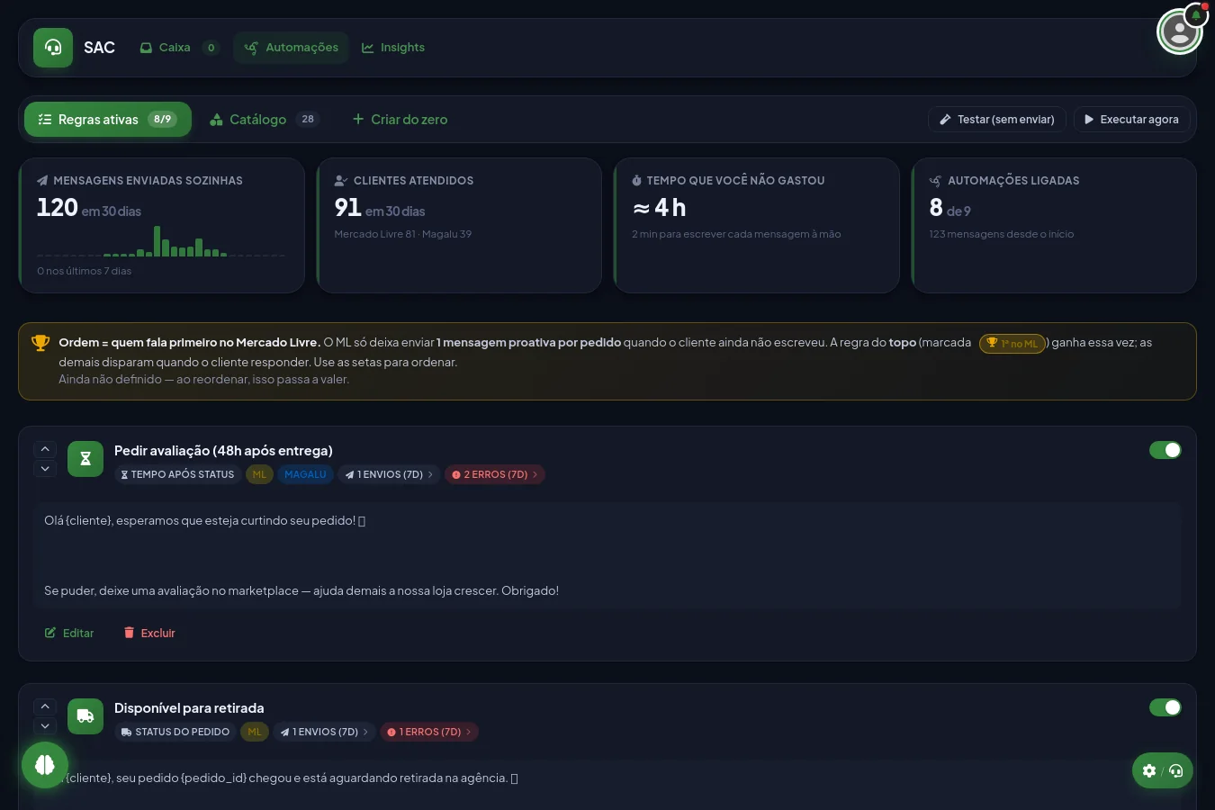
Task: Click the STATUS DO PEDIDO trigger tag
Action: (175, 732)
